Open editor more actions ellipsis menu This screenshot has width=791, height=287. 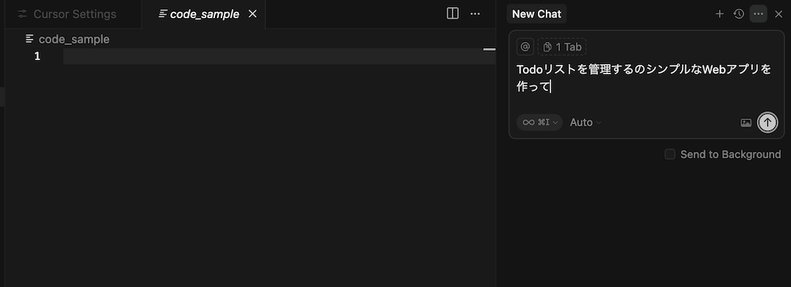(x=475, y=13)
